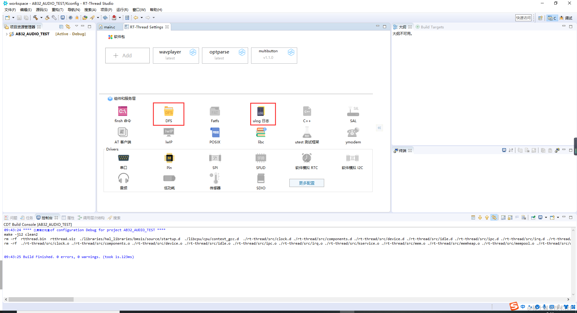Open view menu of 项目资源管理器
577x313 pixels.
click(76, 26)
